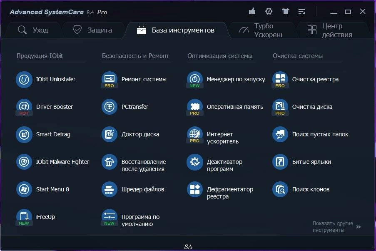Screen dimensions: 376x251
Task: Launch the Шредер файлов icon
Action: click(x=110, y=190)
